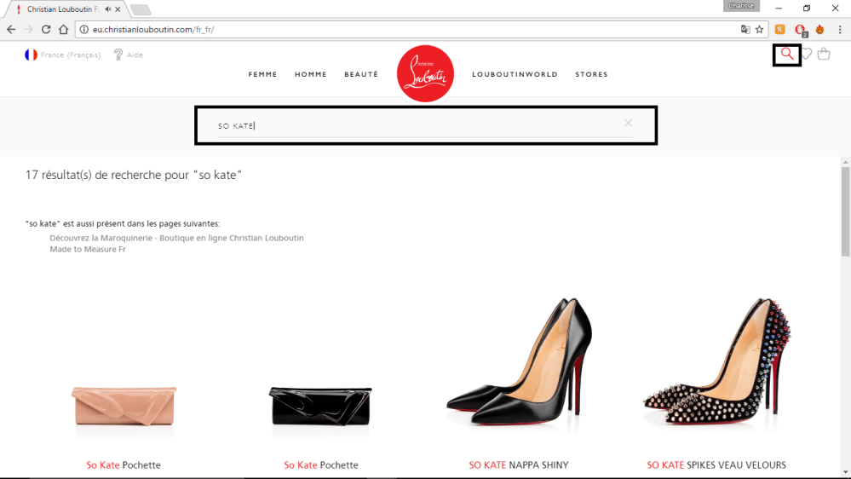Screen dimensions: 851x479
Task: Open the FEMME menu
Action: [x=262, y=74]
